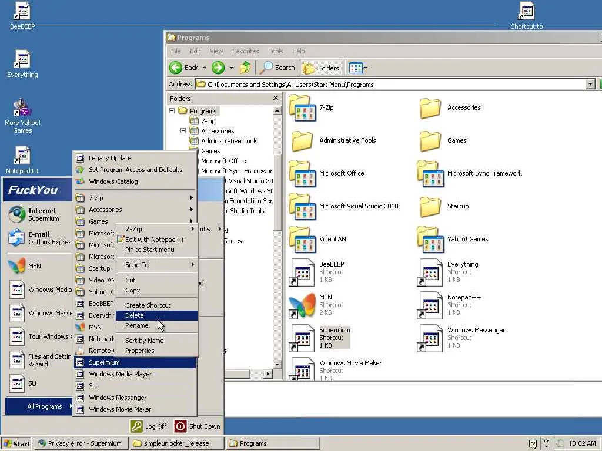Screen dimensions: 602x451
Task: Choose Edit with Notepad++ in context menu
Action: (x=156, y=240)
